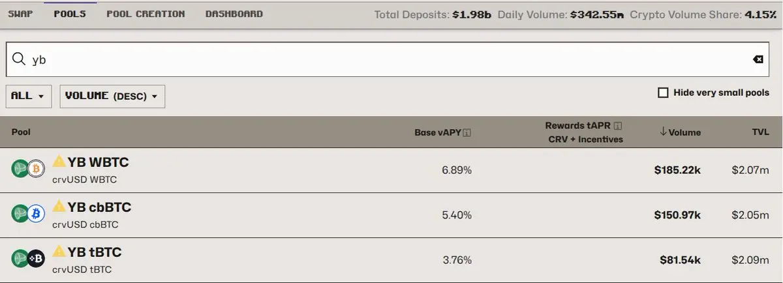Click the search magnifier icon

click(18, 59)
